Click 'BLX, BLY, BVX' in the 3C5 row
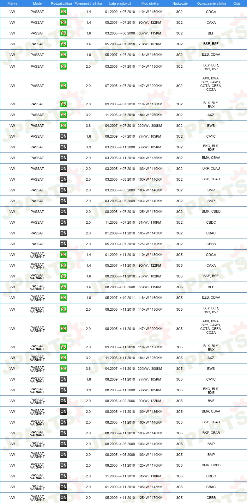 click(211, 348)
